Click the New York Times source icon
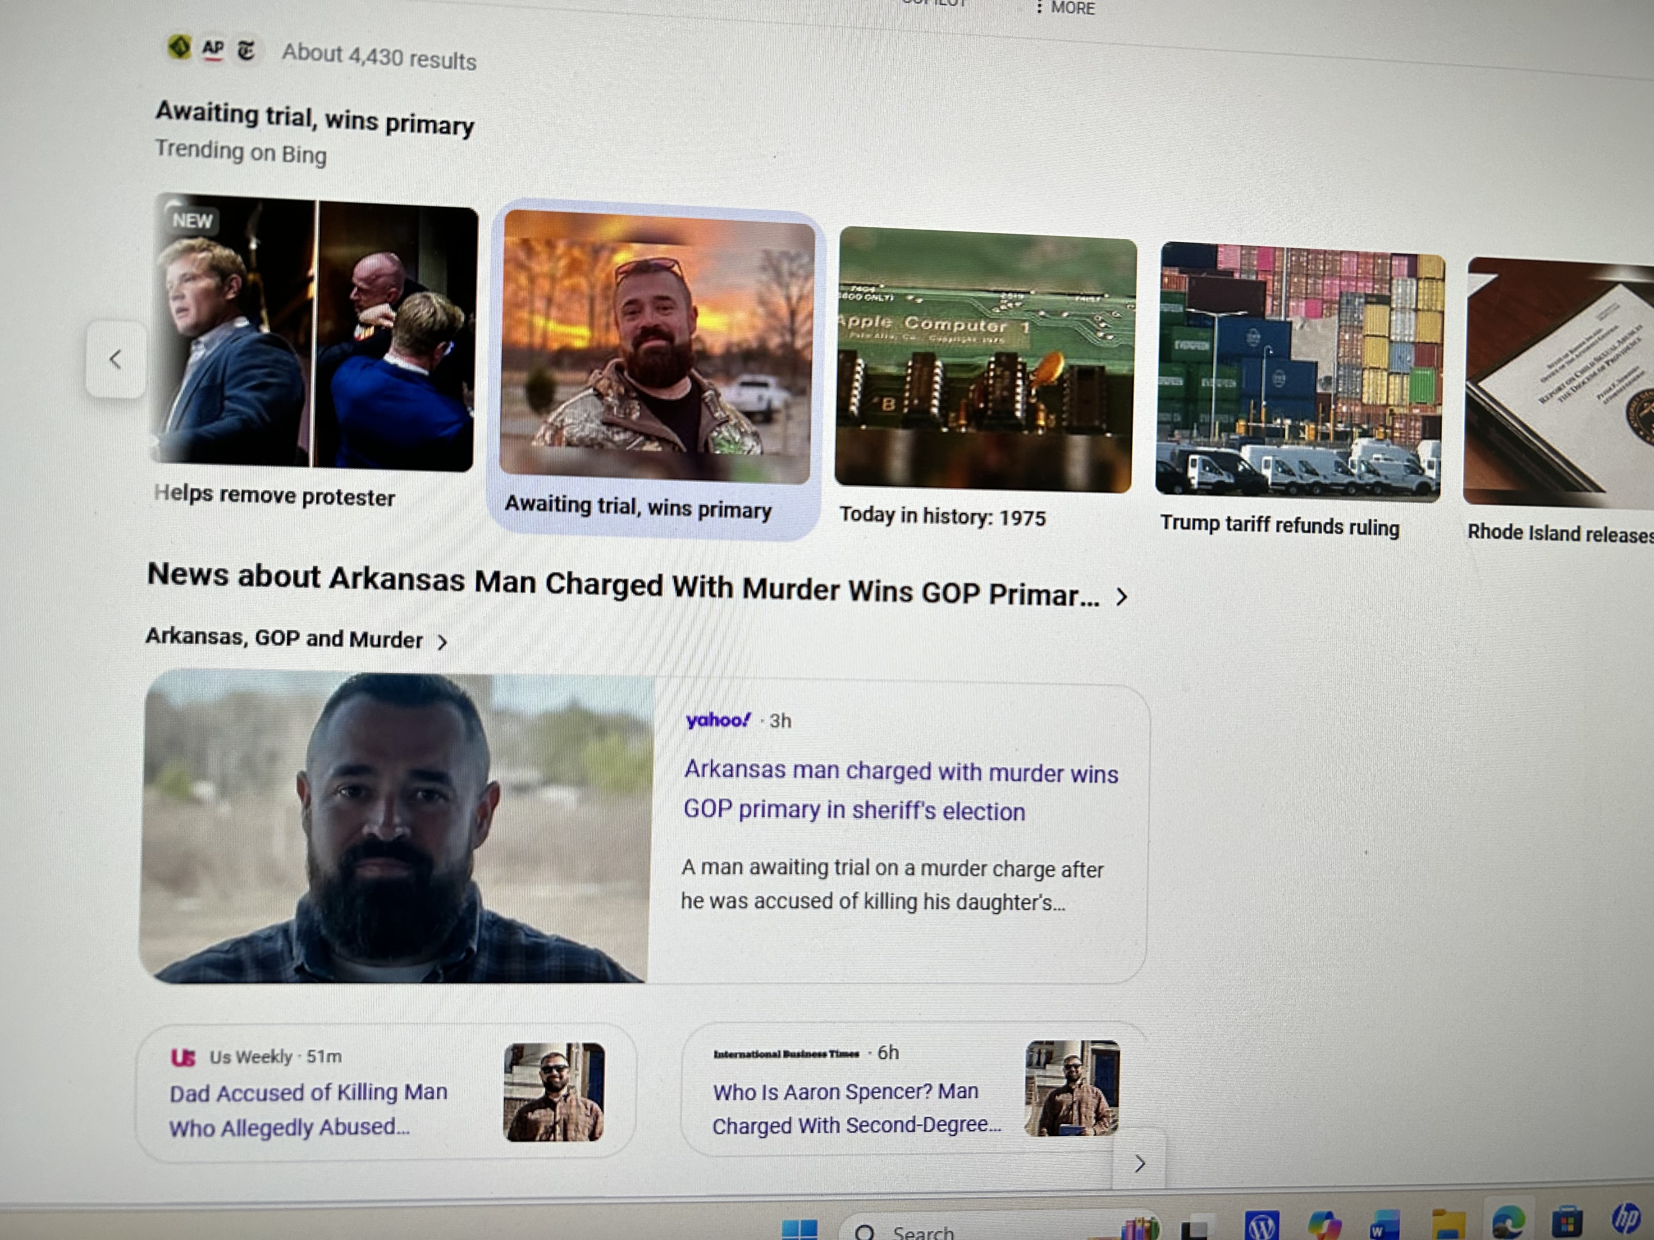This screenshot has height=1240, width=1654. tap(246, 51)
